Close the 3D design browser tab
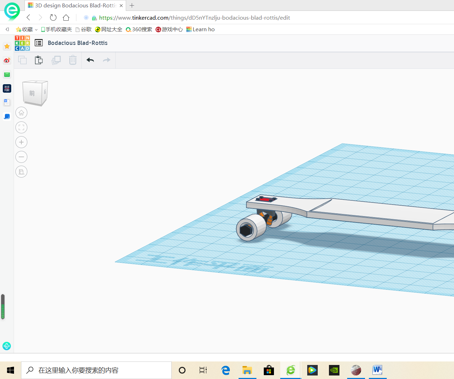The height and width of the screenshot is (379, 454). pos(121,6)
